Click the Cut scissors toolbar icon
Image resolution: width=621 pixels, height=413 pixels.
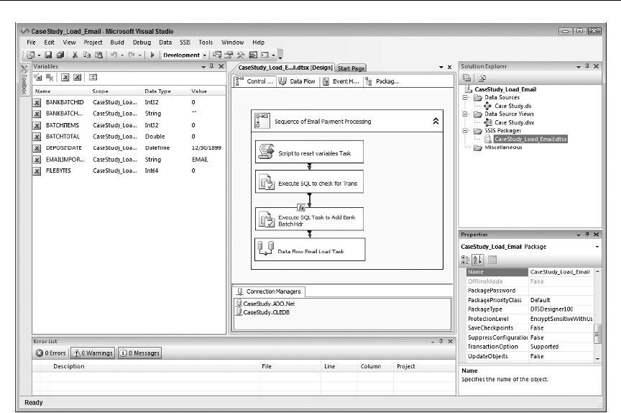[x=75, y=55]
